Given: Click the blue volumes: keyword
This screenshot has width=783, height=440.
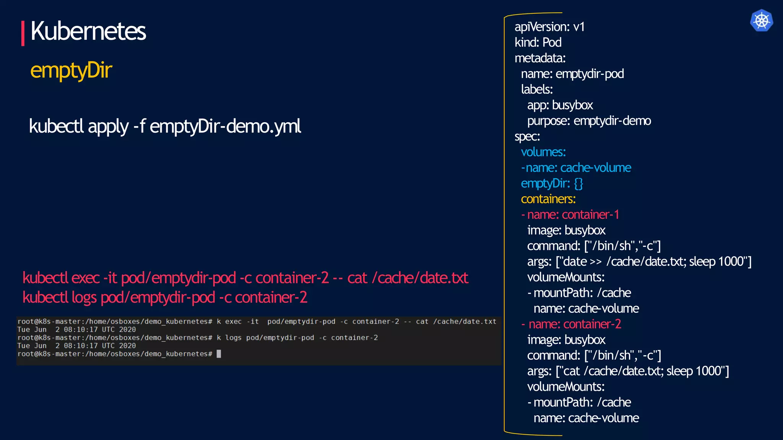Looking at the screenshot, I should [543, 152].
